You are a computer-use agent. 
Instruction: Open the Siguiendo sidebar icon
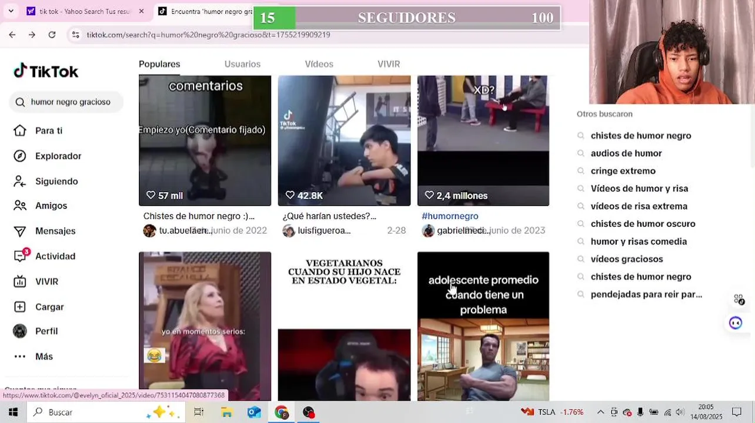pyautogui.click(x=20, y=181)
